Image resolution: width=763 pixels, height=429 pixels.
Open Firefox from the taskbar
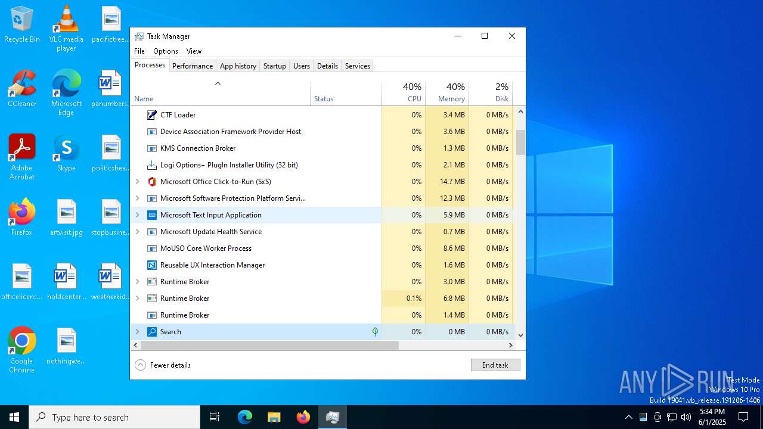(x=303, y=417)
